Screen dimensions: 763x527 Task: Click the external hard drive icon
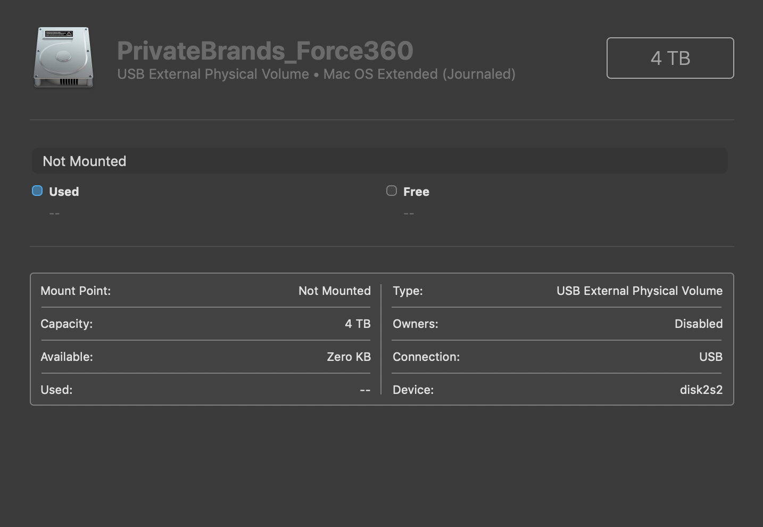pyautogui.click(x=63, y=57)
